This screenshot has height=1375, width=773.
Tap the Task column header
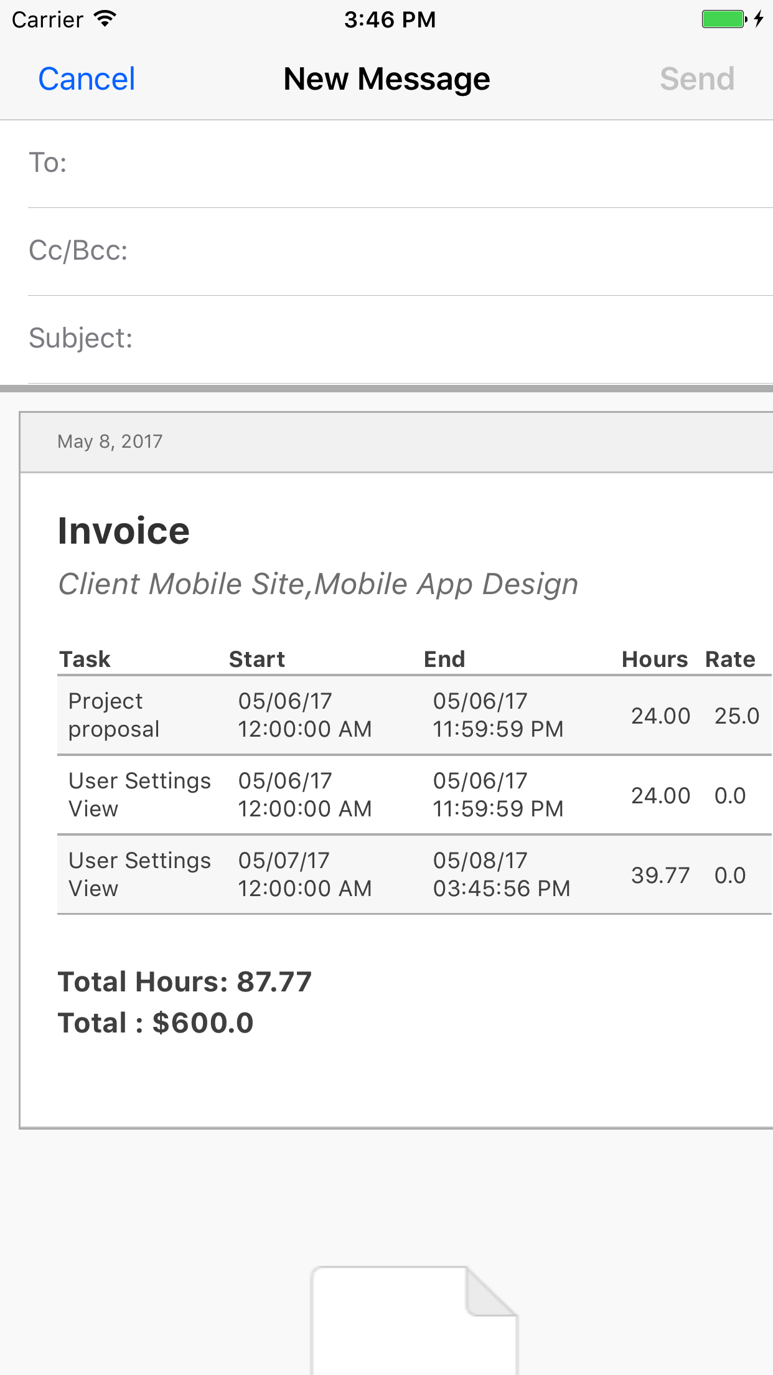(85, 659)
